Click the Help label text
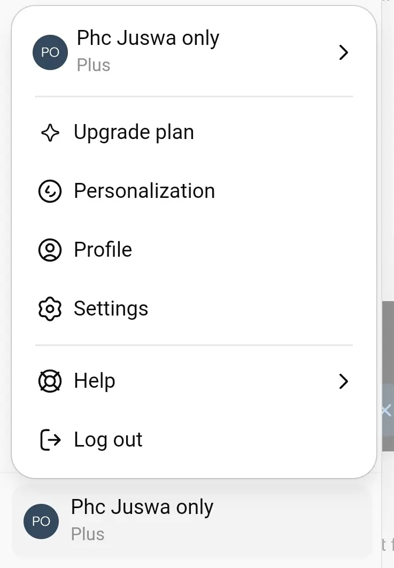 tap(95, 381)
